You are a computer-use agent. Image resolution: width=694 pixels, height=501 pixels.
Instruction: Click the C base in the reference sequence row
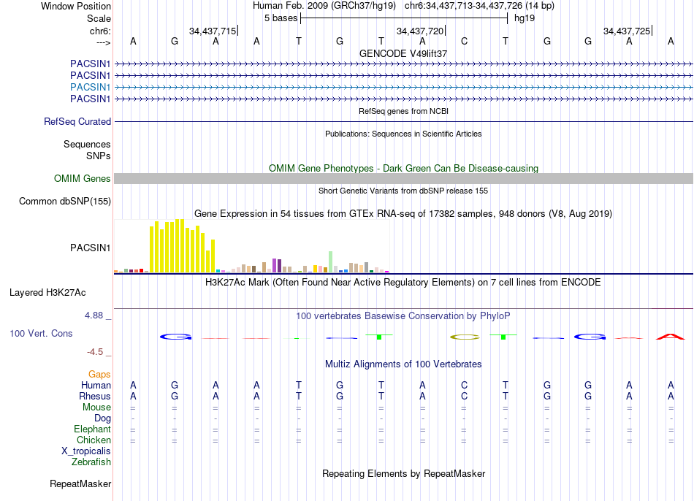coord(464,41)
